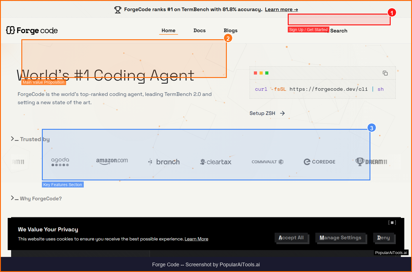Click the Commvault logo

click(267, 162)
